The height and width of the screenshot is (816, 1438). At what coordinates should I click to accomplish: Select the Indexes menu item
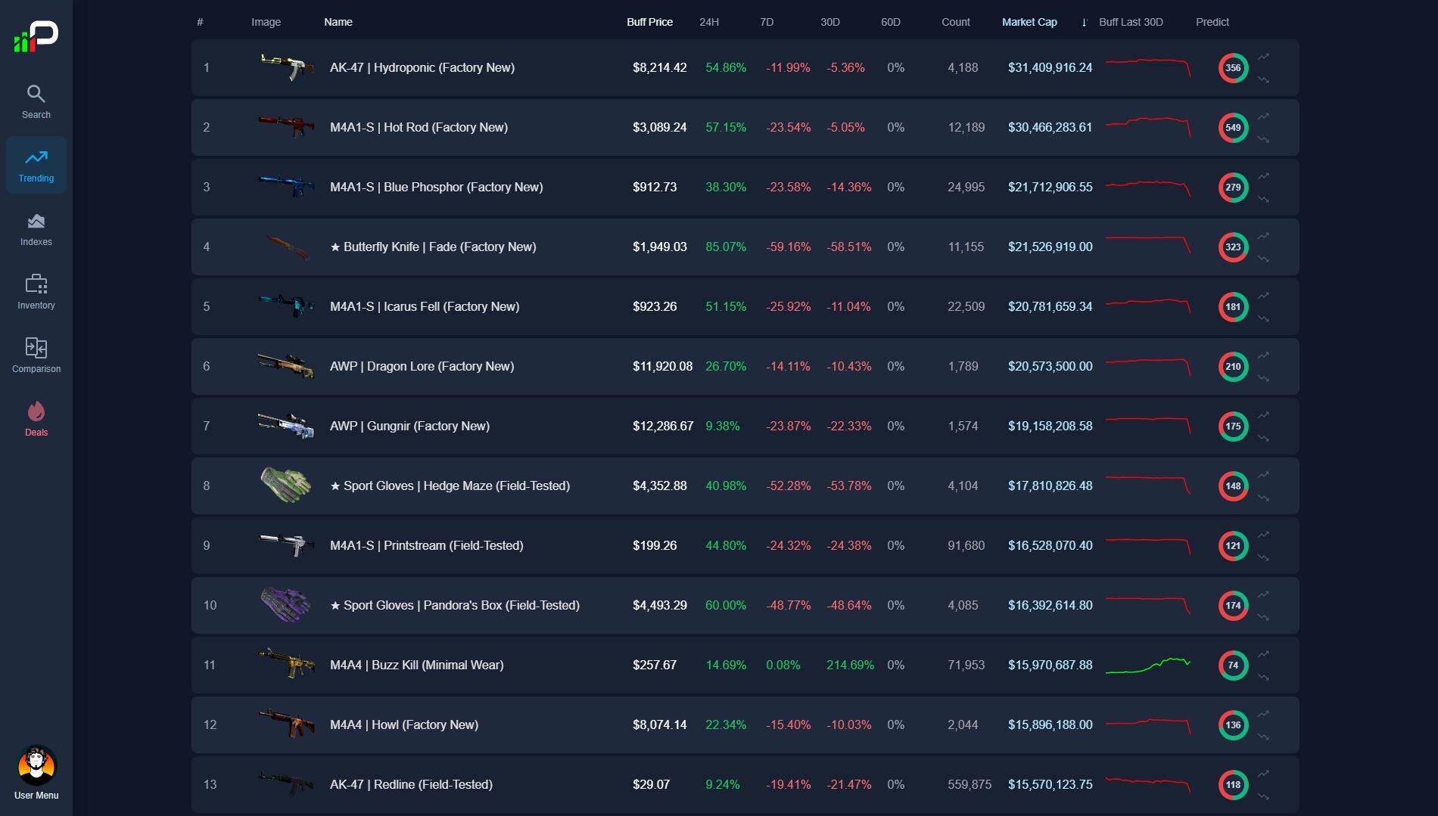(36, 228)
